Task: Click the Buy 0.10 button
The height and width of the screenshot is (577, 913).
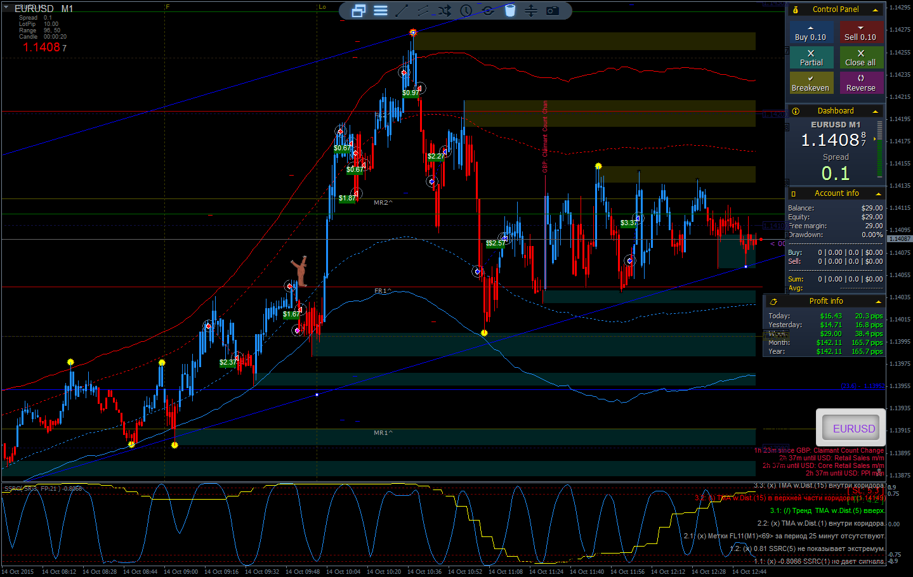Action: pyautogui.click(x=810, y=33)
